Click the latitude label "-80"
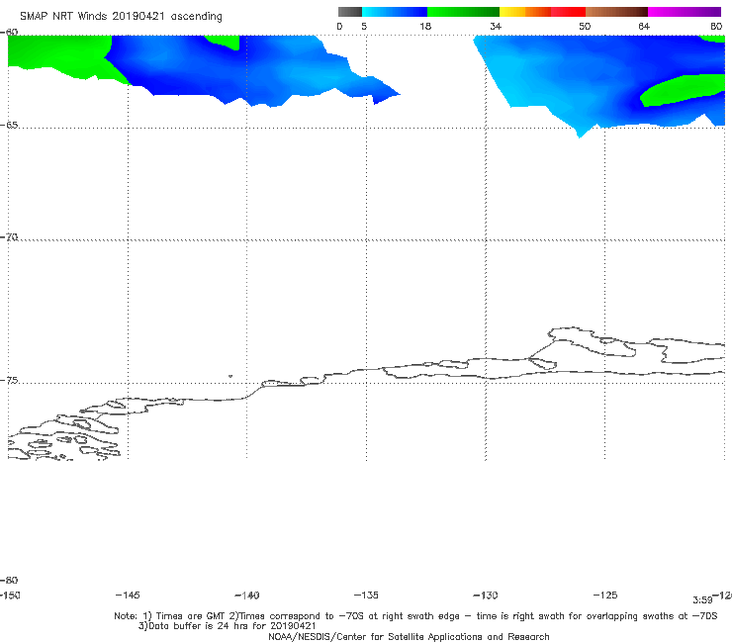The height and width of the screenshot is (643, 732). pyautogui.click(x=9, y=580)
